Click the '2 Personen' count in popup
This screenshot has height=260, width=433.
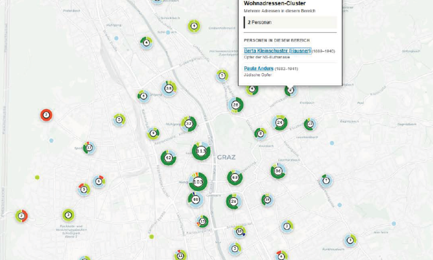tap(259, 22)
